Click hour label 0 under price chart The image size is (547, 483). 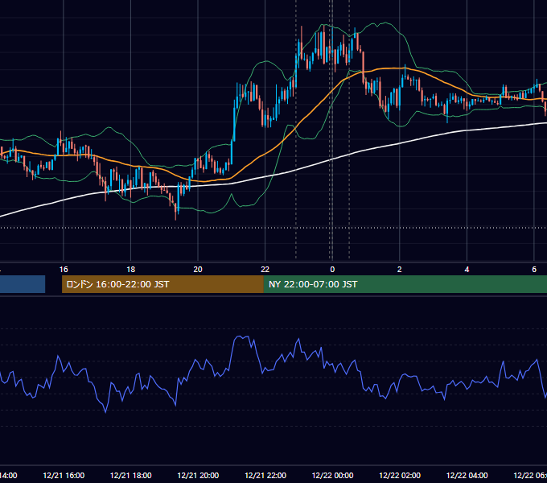point(332,270)
